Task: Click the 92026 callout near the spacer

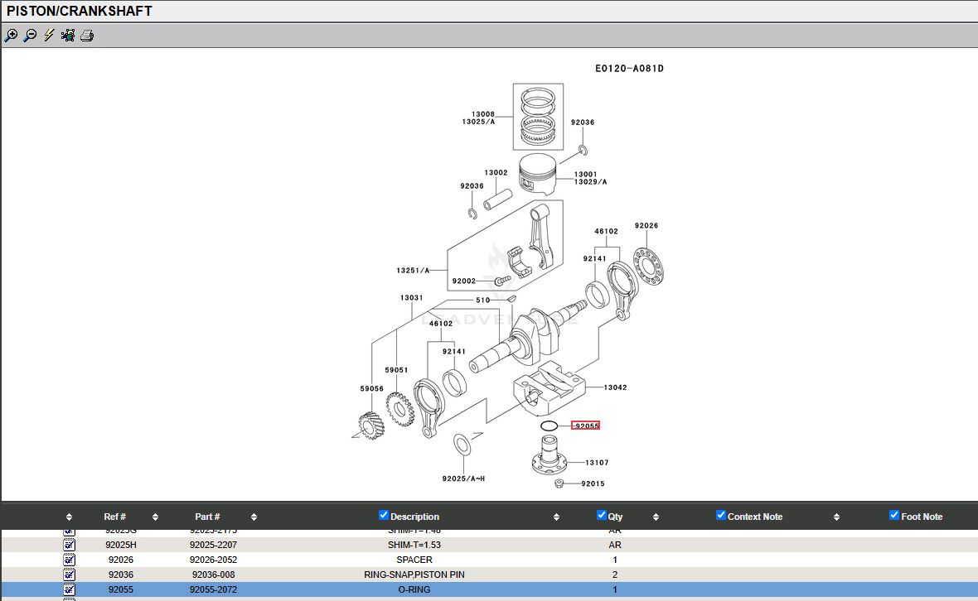Action: point(646,226)
